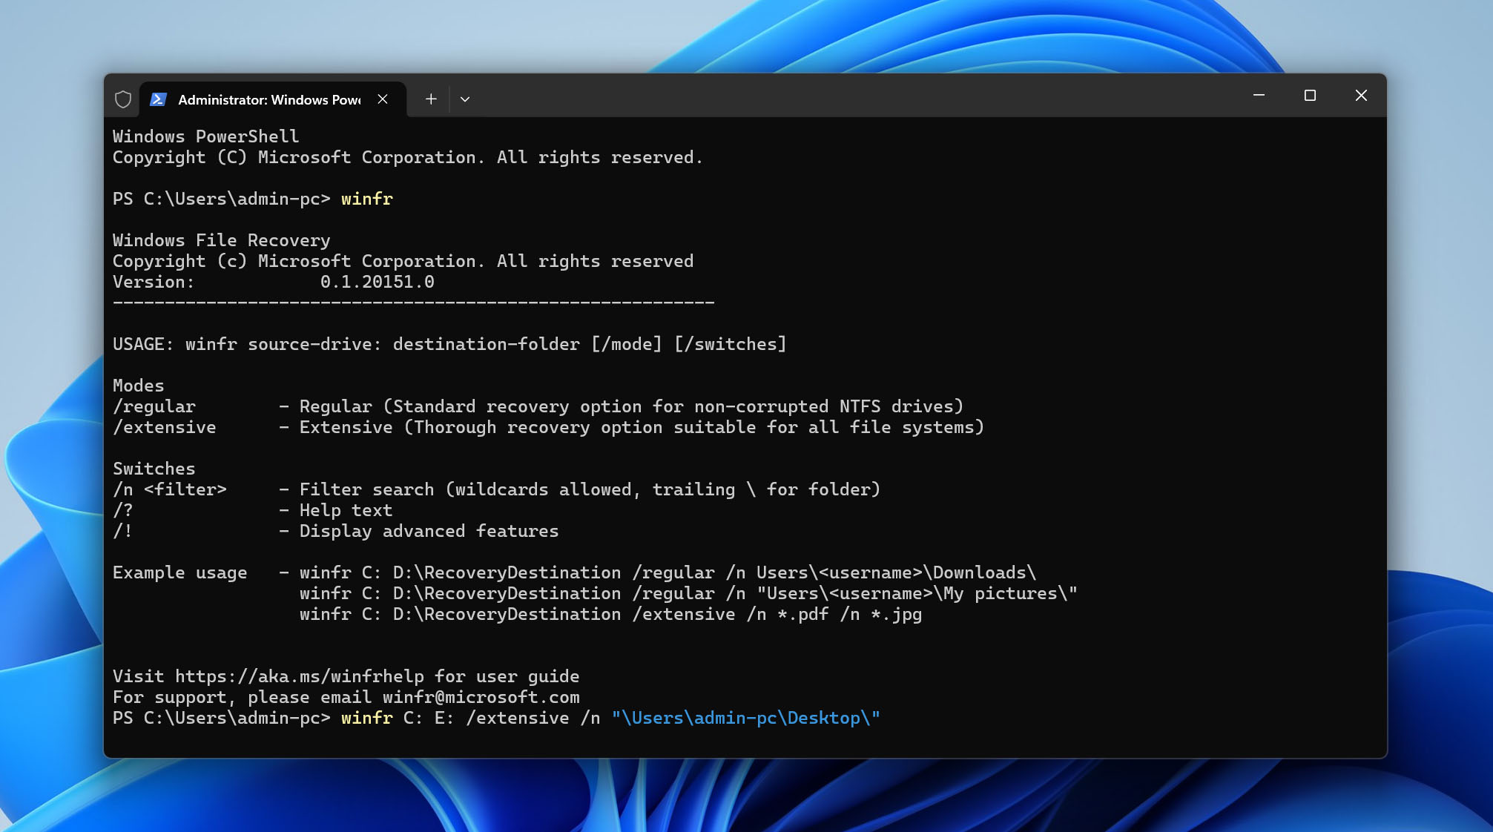Click the USAGE syntax line

(x=449, y=344)
